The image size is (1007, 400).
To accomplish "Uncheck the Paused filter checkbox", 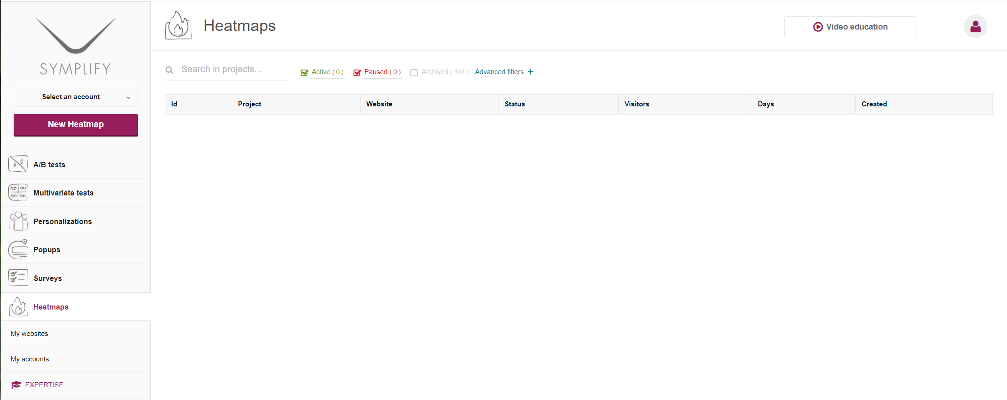I will click(x=357, y=72).
